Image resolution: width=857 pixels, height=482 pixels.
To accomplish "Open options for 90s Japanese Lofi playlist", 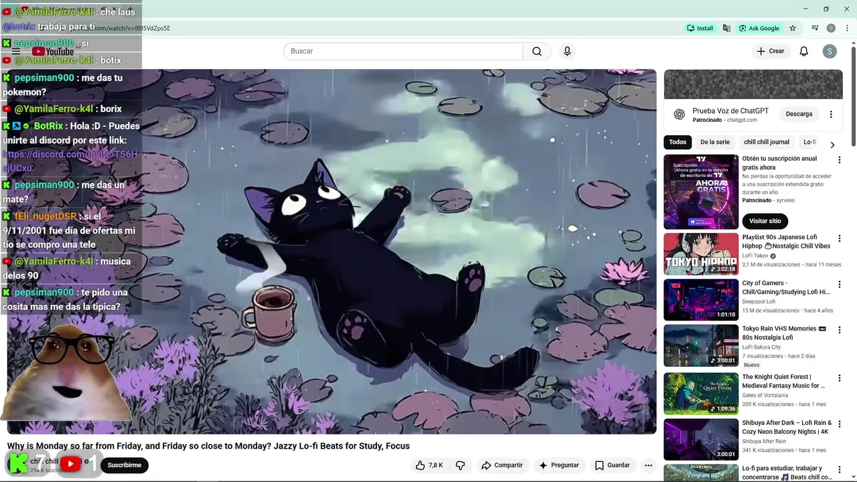I will click(x=839, y=238).
